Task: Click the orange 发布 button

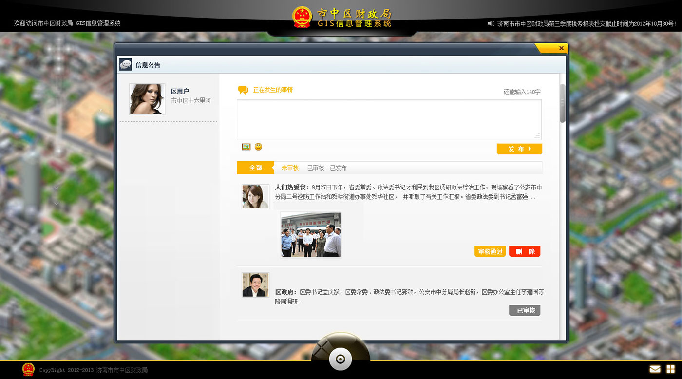Action: (519, 149)
